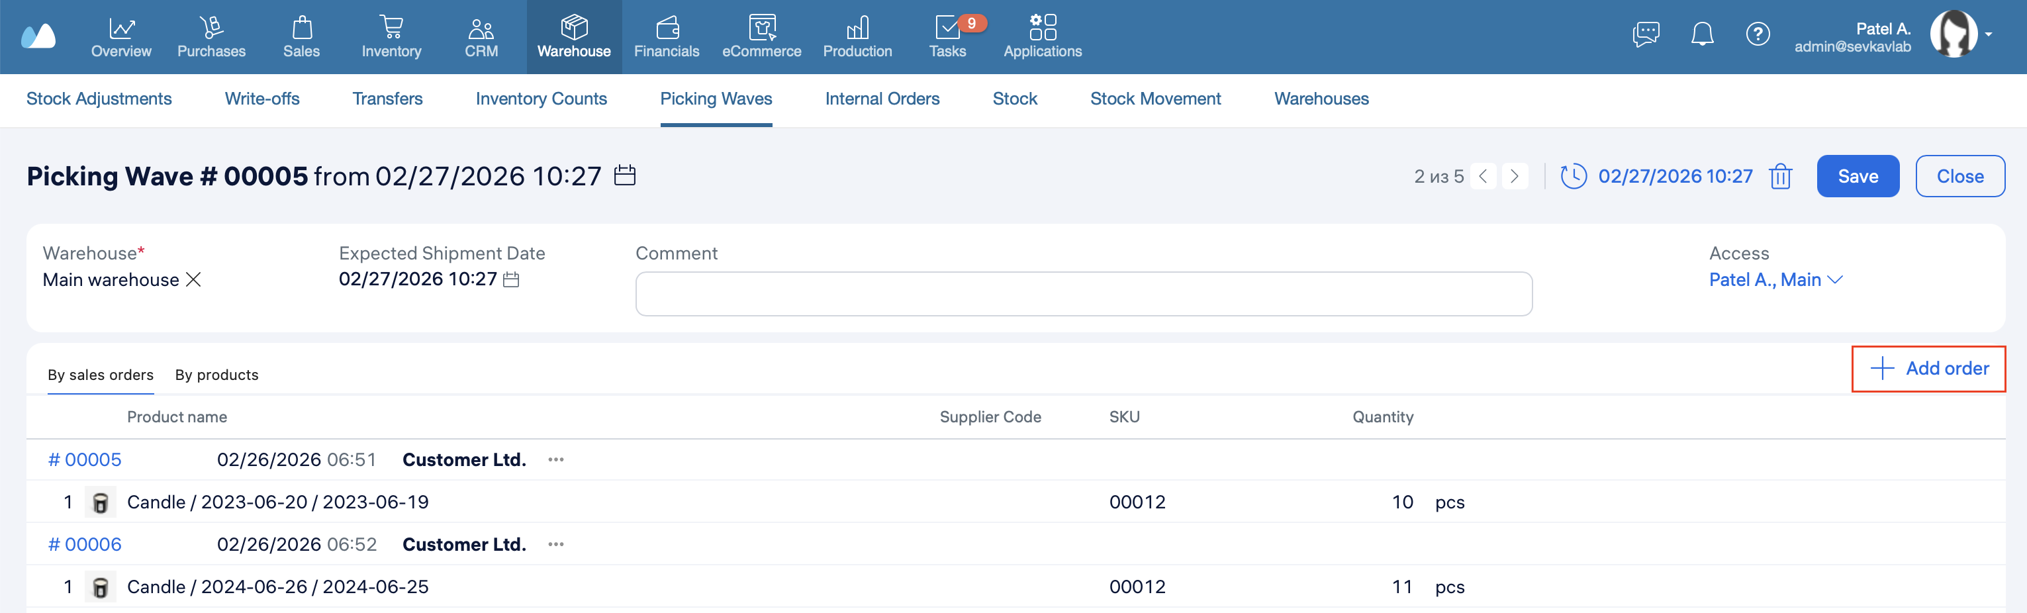This screenshot has width=2027, height=613.
Task: Close the picking wave form
Action: click(x=1959, y=176)
